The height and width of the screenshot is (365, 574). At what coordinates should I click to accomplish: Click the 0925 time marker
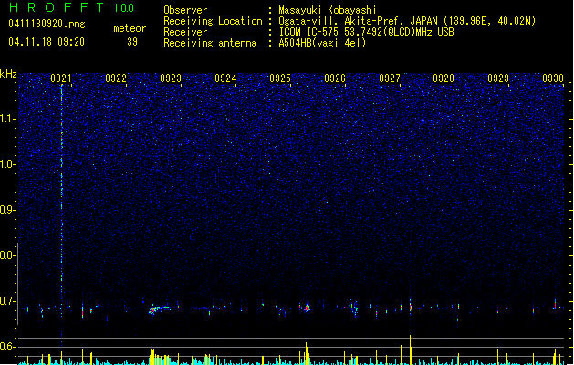point(280,78)
